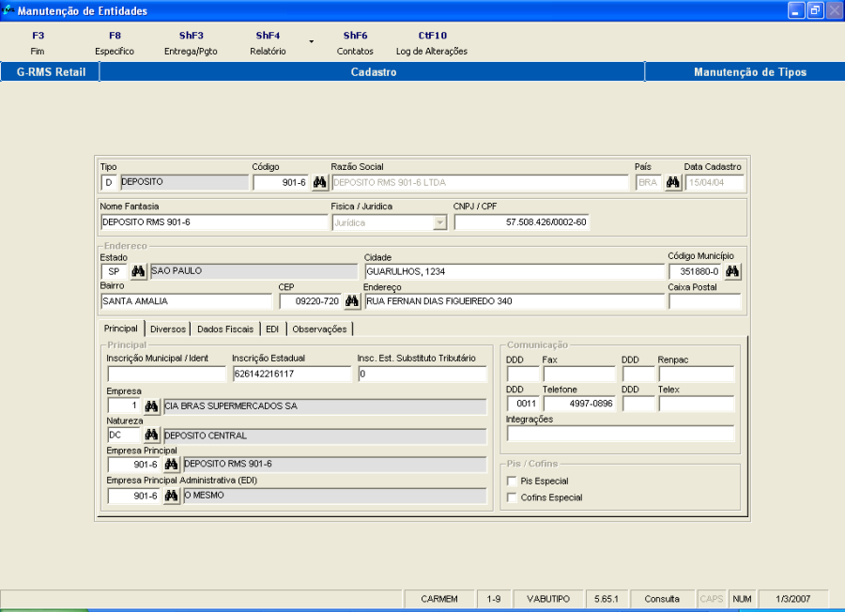Open the Dados Fiscais tab
This screenshot has height=612, width=845.
(x=225, y=329)
